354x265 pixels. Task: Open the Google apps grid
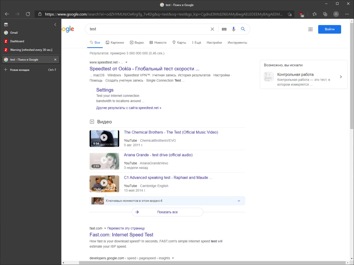[311, 29]
